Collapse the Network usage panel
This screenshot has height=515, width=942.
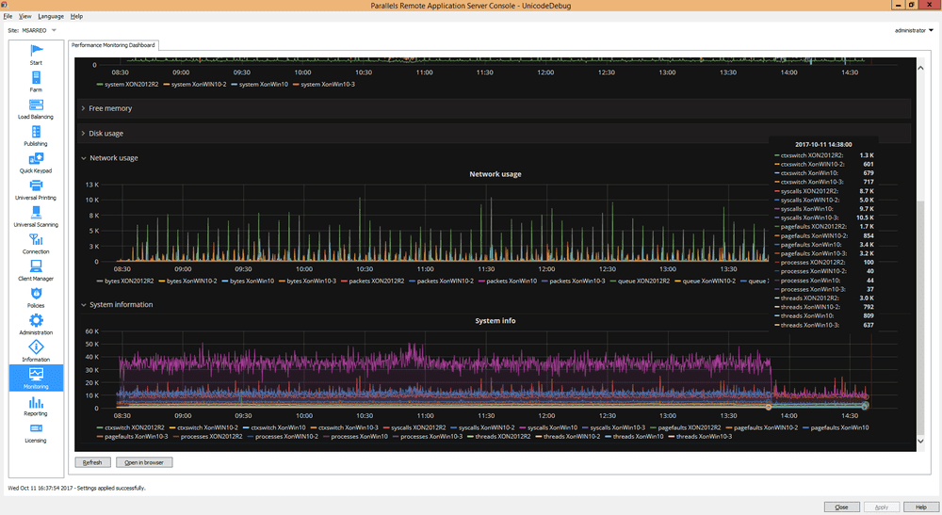click(x=114, y=158)
